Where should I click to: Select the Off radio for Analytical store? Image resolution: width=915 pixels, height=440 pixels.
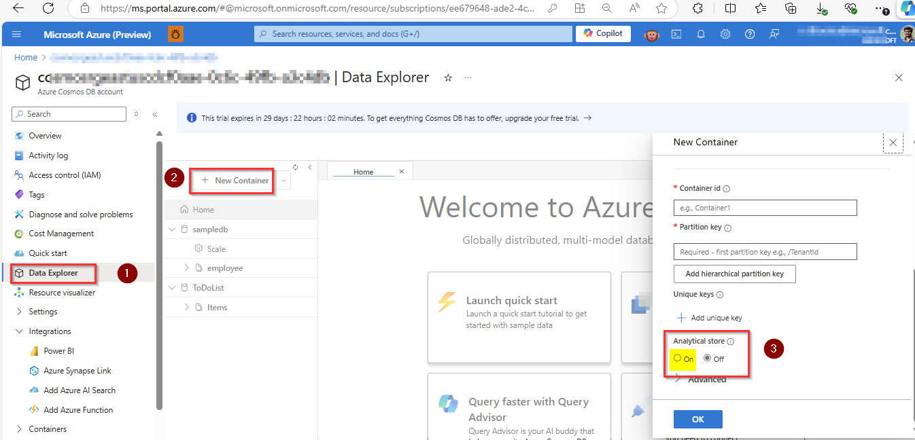pyautogui.click(x=707, y=359)
